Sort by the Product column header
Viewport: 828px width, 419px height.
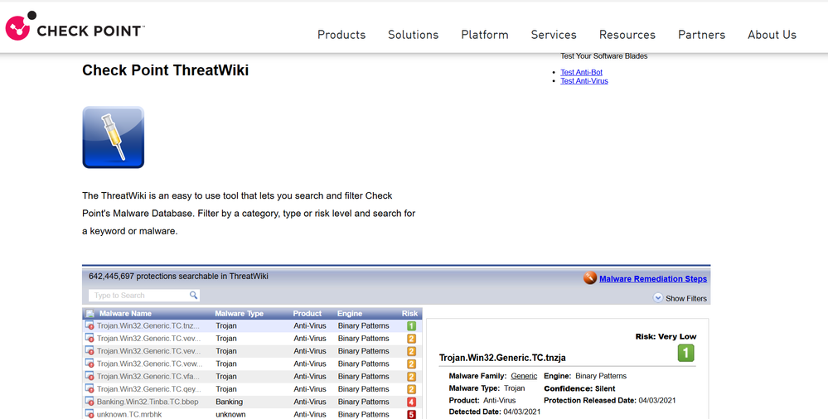coord(307,314)
